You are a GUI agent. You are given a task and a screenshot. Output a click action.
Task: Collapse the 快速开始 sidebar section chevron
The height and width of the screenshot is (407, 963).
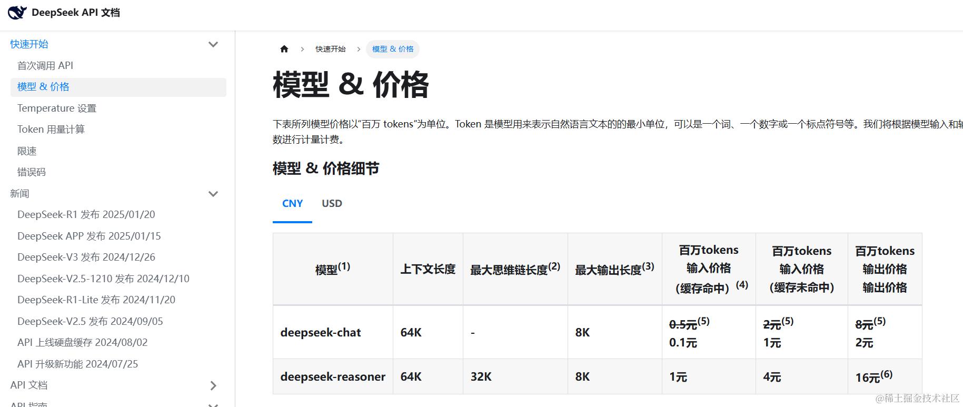(213, 44)
